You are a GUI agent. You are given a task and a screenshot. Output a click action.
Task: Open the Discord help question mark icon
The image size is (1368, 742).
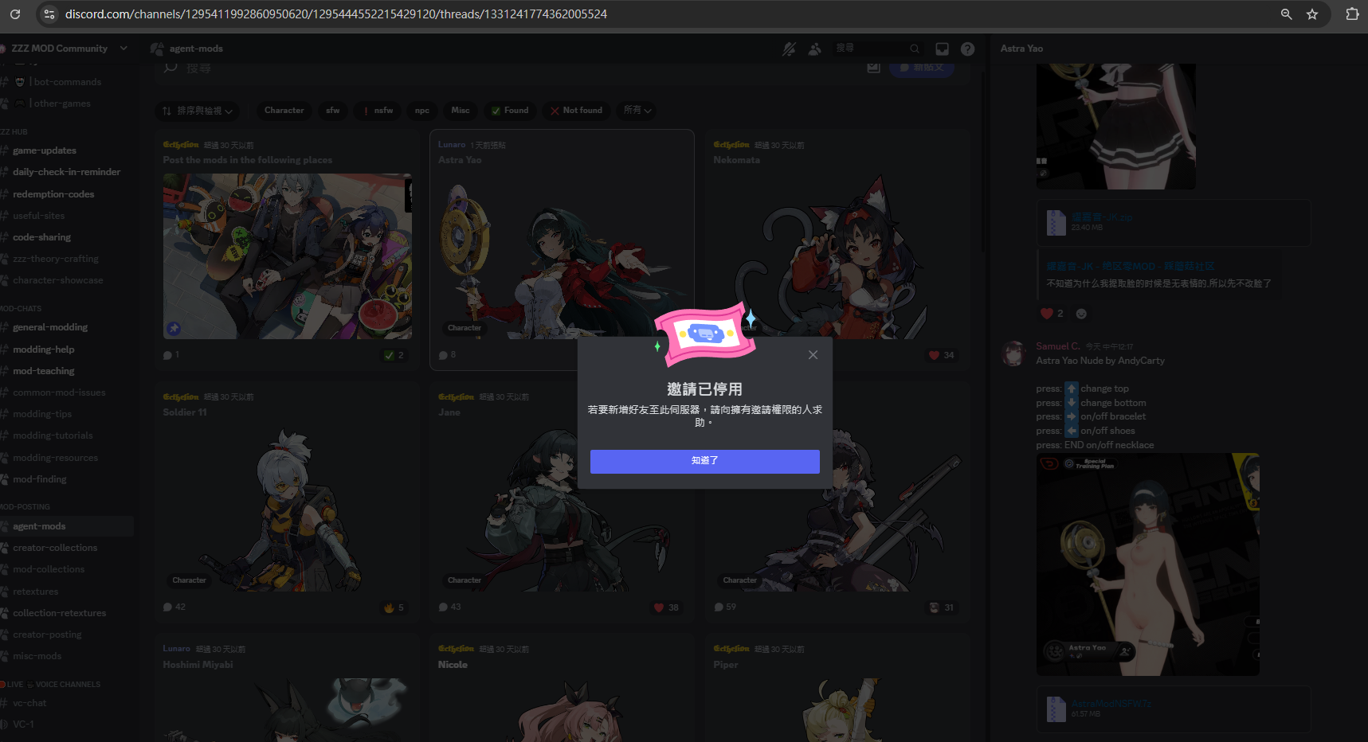967,49
